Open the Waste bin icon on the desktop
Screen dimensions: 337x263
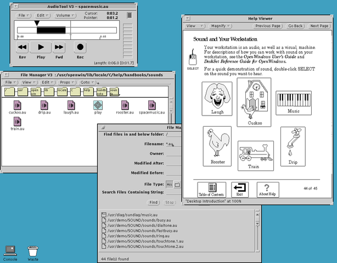pyautogui.click(x=33, y=254)
